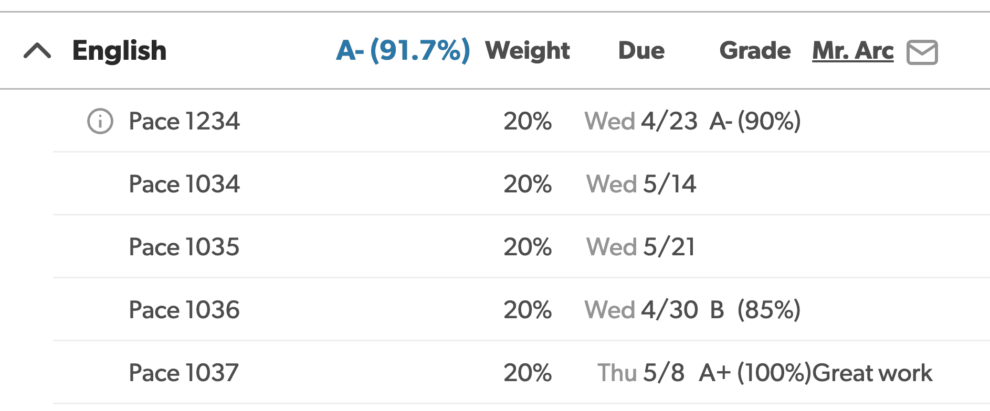
Task: Click the Great work comment on Pace 1037
Action: (x=872, y=373)
